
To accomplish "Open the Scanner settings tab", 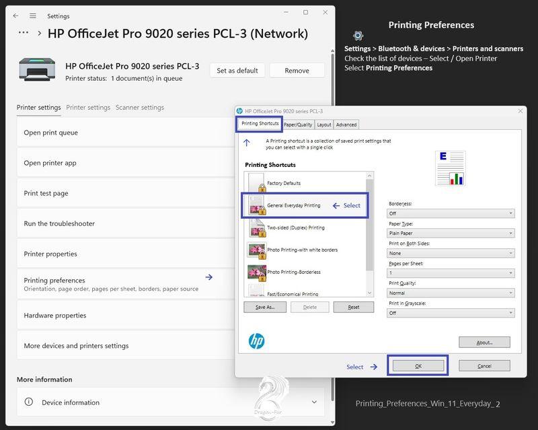I will (x=140, y=108).
